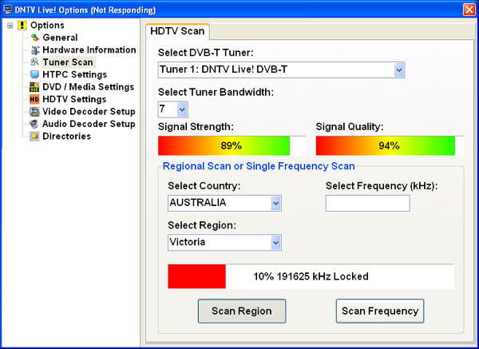479x349 pixels.
Task: Click the Select DVB-T Tuner label
Action: (x=206, y=53)
